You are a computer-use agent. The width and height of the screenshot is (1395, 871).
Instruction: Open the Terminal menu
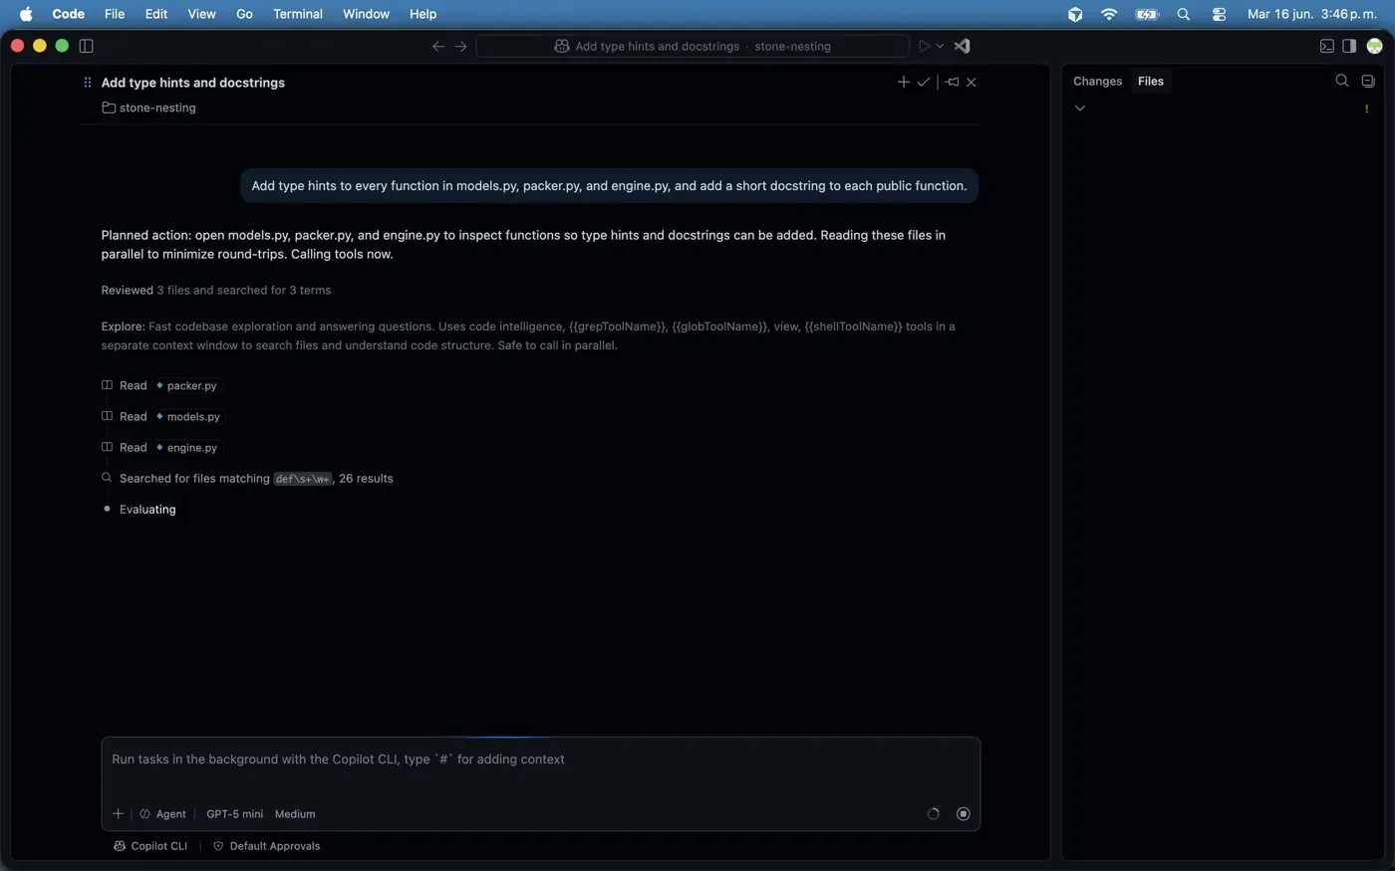[x=298, y=14]
